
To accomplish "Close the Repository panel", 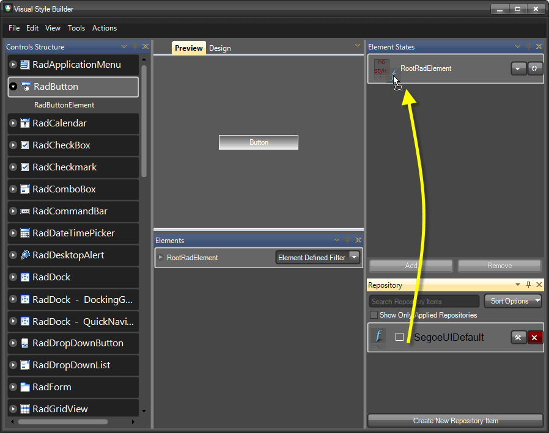I will [x=539, y=285].
